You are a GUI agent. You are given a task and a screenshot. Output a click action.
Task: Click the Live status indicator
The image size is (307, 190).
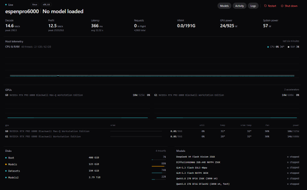click(x=9, y=5)
